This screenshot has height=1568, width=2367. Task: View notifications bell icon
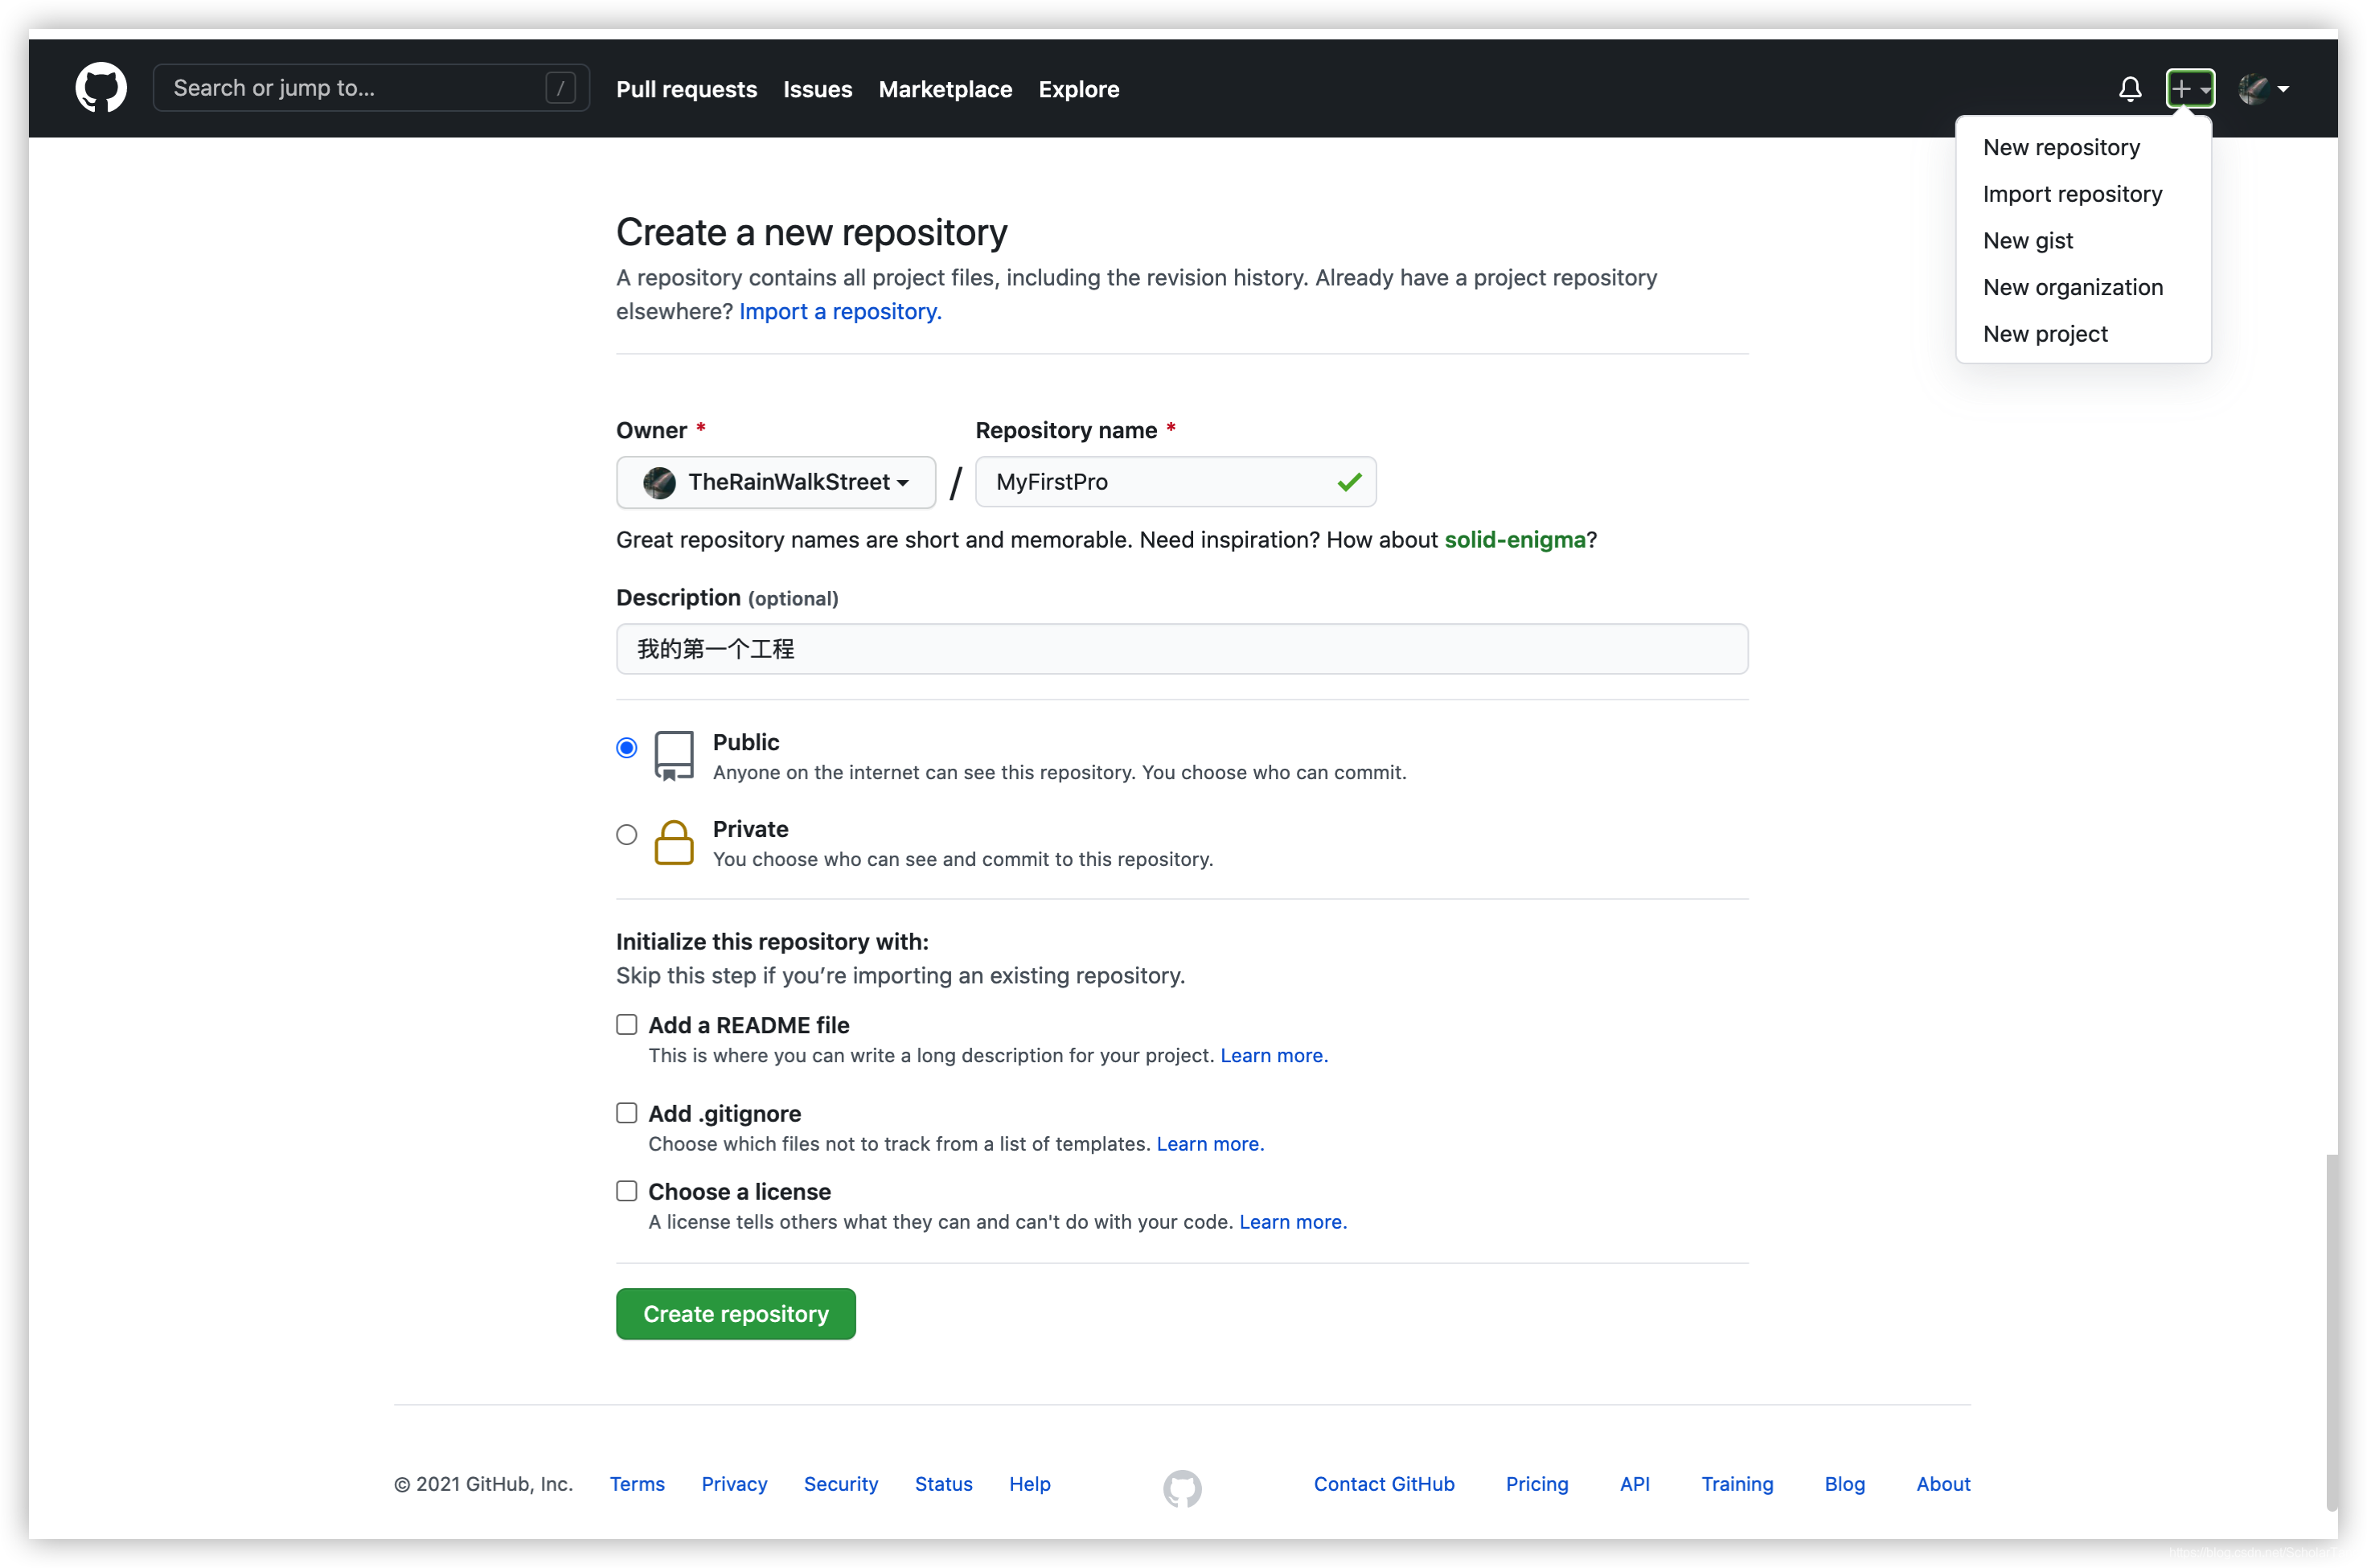tap(2129, 89)
